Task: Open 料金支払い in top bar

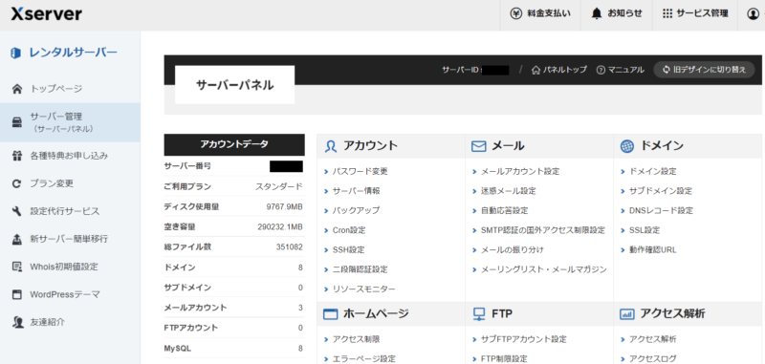Action: pyautogui.click(x=540, y=13)
